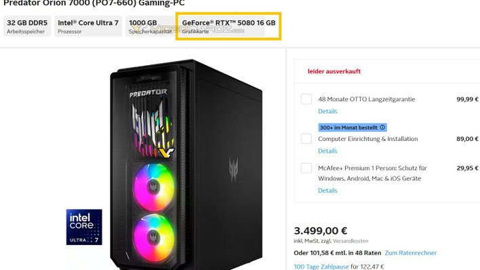This screenshot has width=480, height=270.
Task: Click the info icon on '300+ im Monat bestellt' badge
Action: pos(382,127)
